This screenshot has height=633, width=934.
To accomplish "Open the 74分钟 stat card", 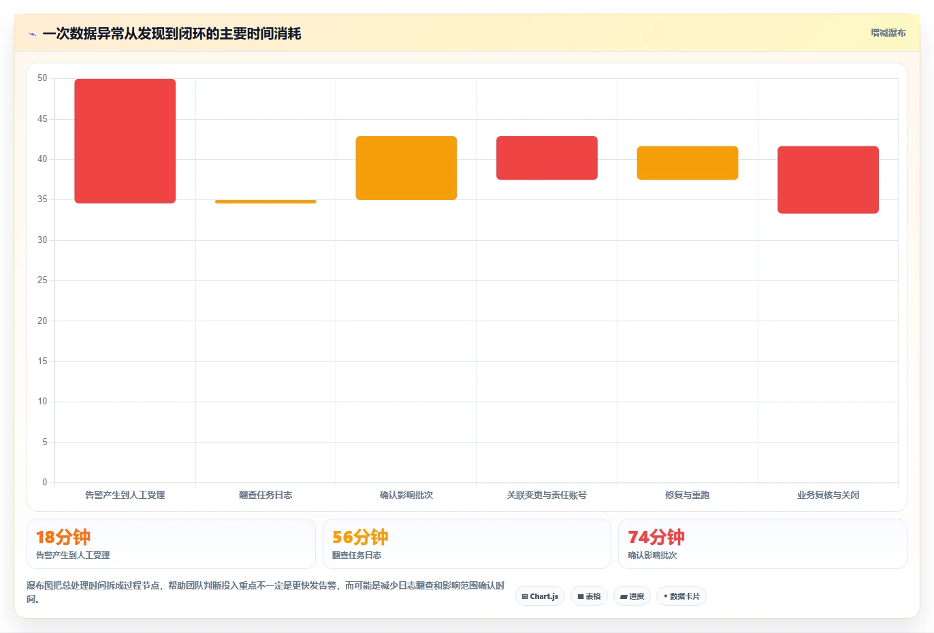I will [x=762, y=544].
